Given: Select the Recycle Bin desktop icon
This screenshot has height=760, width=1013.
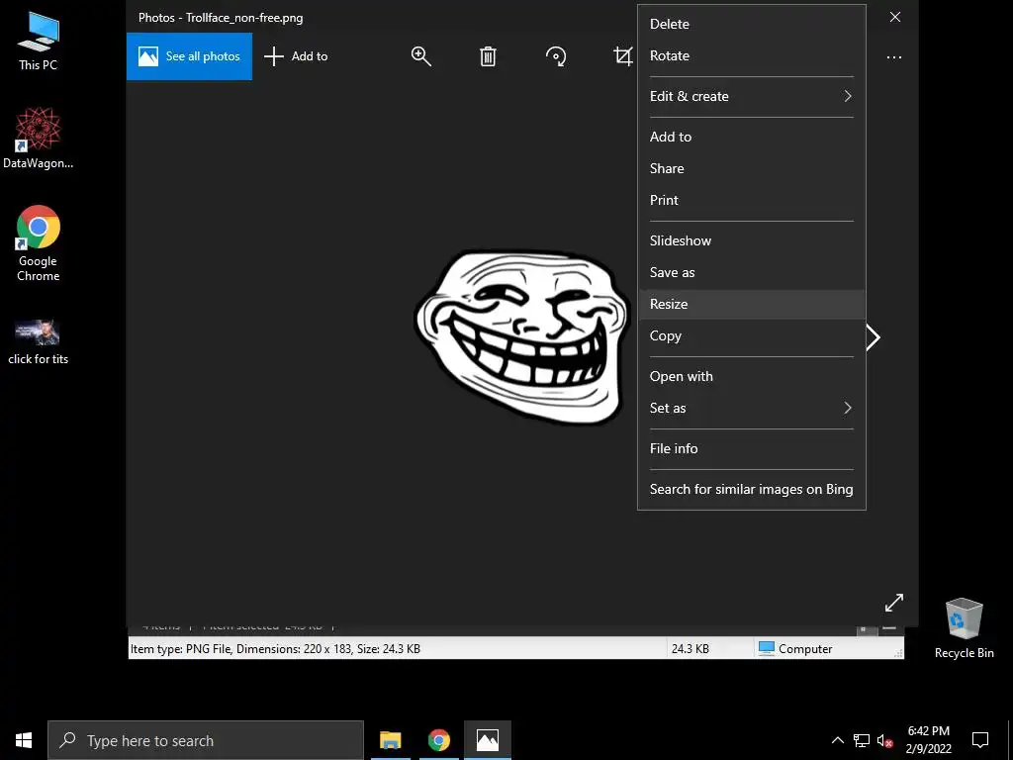Looking at the screenshot, I should [x=964, y=628].
